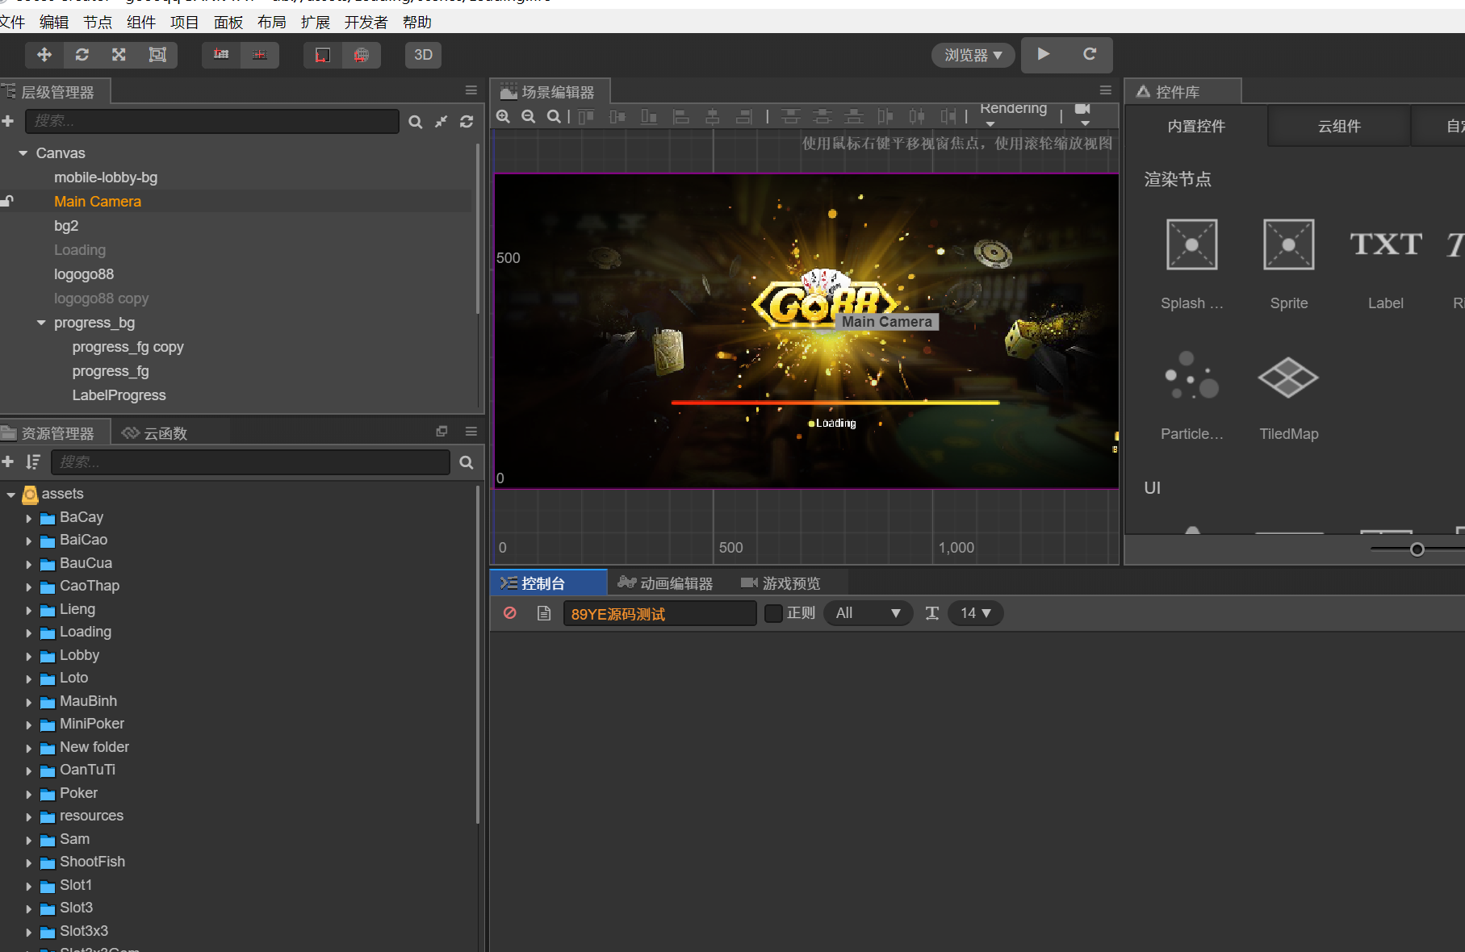Open the 节点 menu
The width and height of the screenshot is (1465, 952).
(x=98, y=23)
